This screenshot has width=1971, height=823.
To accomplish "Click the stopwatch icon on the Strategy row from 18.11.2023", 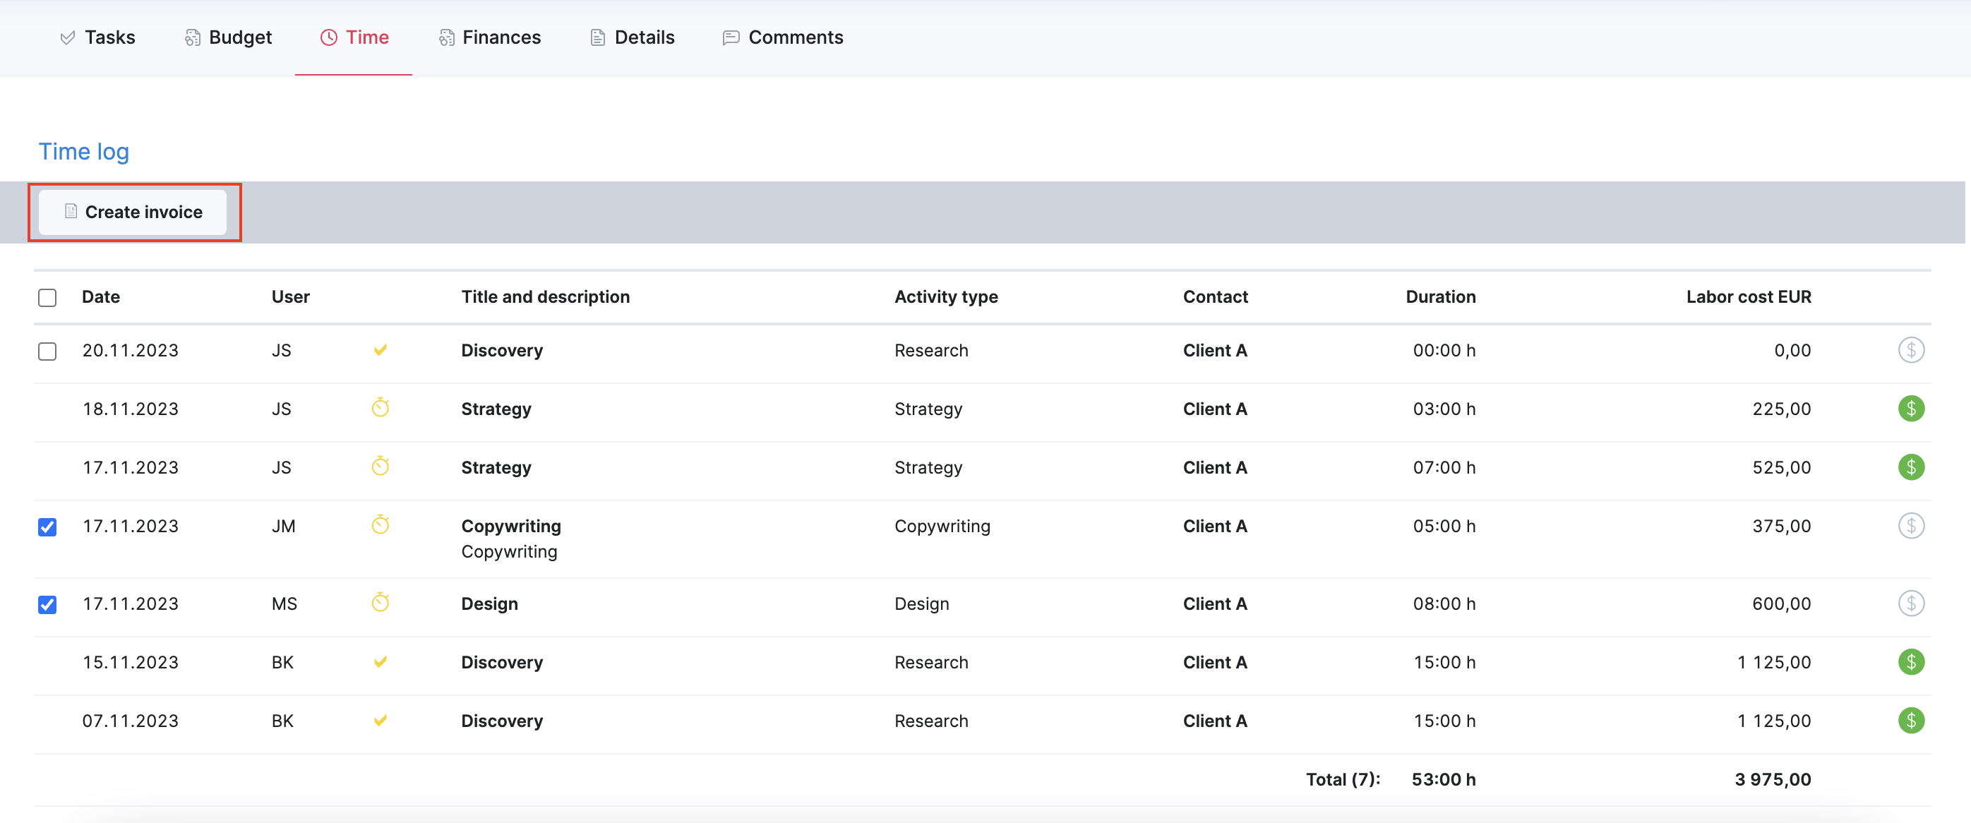I will tap(381, 409).
